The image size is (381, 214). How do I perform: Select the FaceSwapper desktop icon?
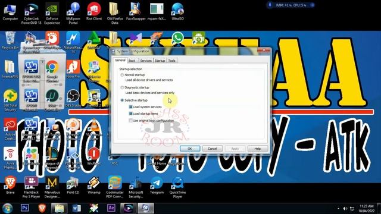coord(136,12)
